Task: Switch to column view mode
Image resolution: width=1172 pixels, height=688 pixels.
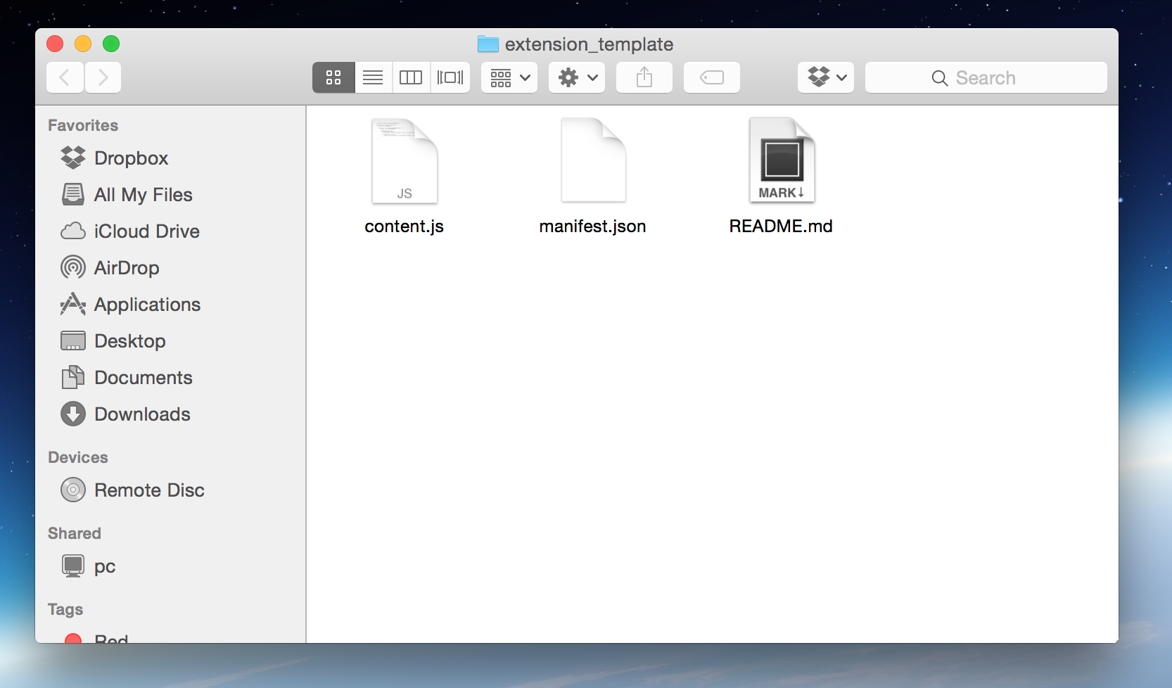Action: (x=411, y=77)
